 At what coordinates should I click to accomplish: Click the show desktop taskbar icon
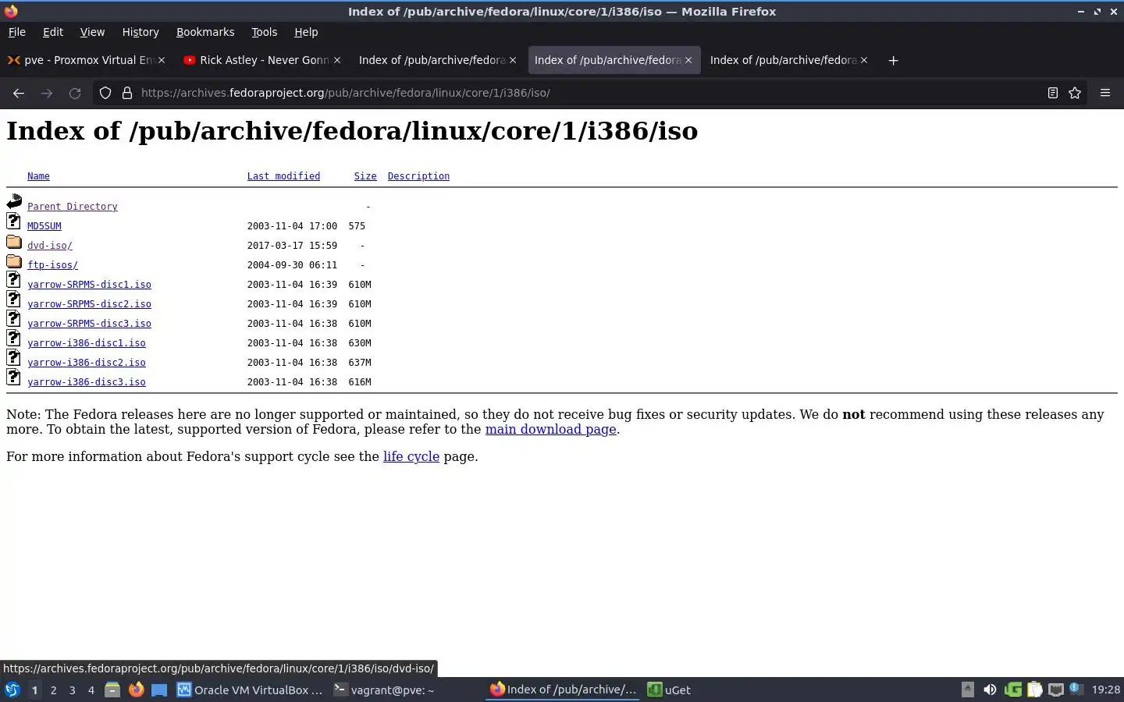click(159, 690)
